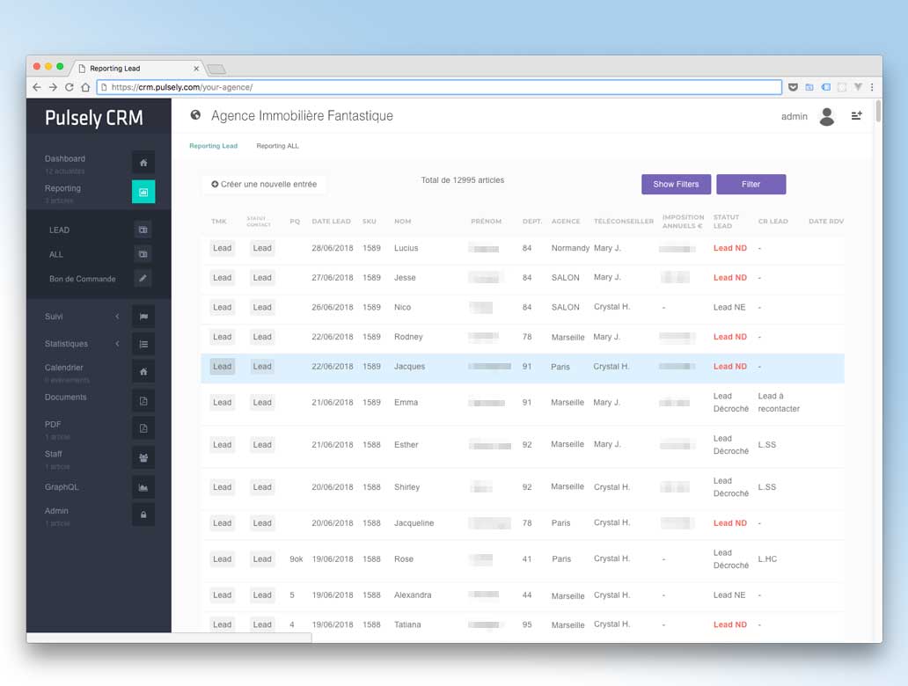Open the pencil icon for Bon de Commande
908x686 pixels.
pyautogui.click(x=143, y=279)
